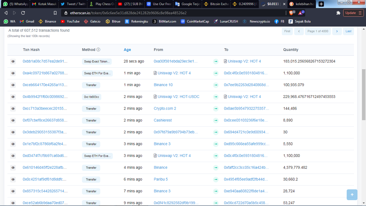Open the browser menu beside Update

tap(360, 13)
